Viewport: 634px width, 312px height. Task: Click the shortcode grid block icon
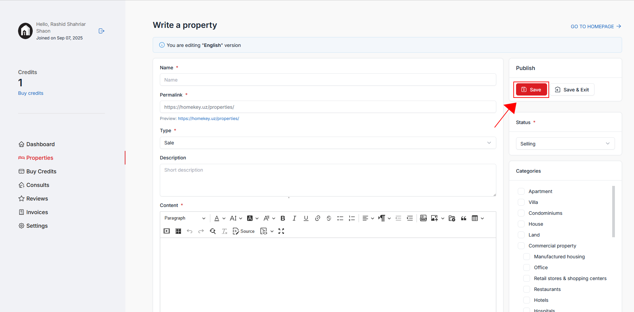(178, 231)
